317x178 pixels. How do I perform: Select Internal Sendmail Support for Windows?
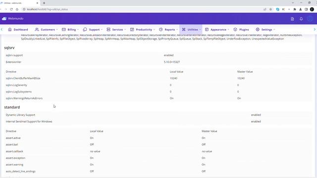(x=29, y=122)
